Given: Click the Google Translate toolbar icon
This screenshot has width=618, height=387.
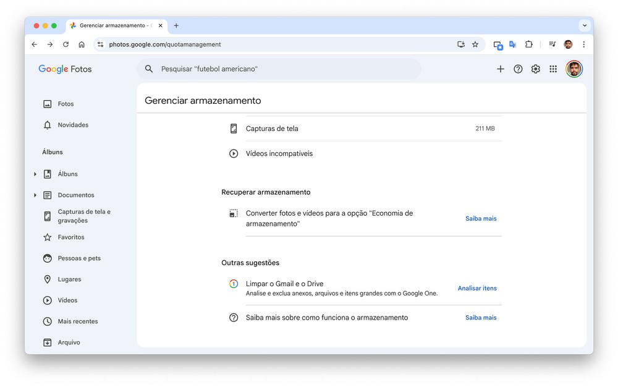Looking at the screenshot, I should (x=512, y=45).
